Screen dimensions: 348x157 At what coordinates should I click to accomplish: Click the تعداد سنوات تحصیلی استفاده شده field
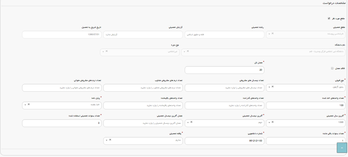coord(62,123)
